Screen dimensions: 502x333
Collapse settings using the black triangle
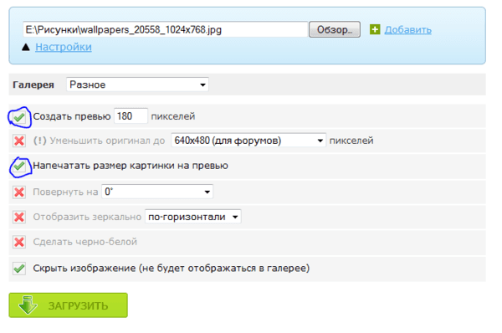point(26,48)
